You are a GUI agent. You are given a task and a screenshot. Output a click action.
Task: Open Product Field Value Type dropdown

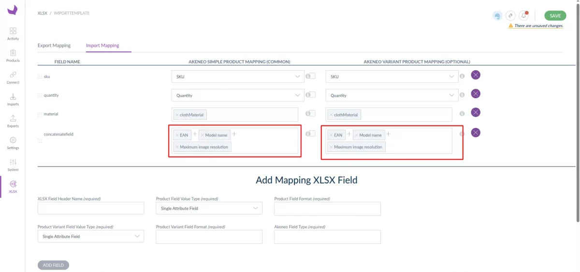209,208
